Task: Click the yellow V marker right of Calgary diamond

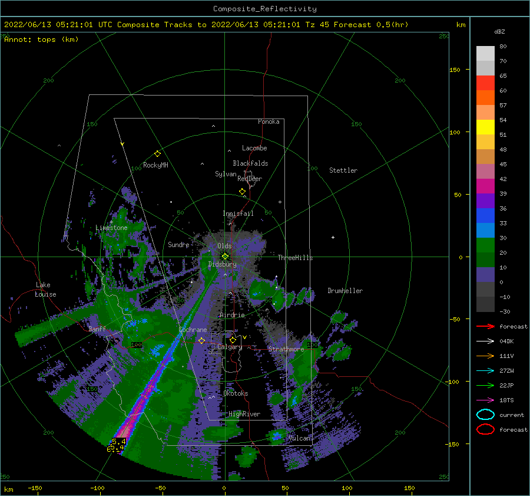Action: (244, 337)
